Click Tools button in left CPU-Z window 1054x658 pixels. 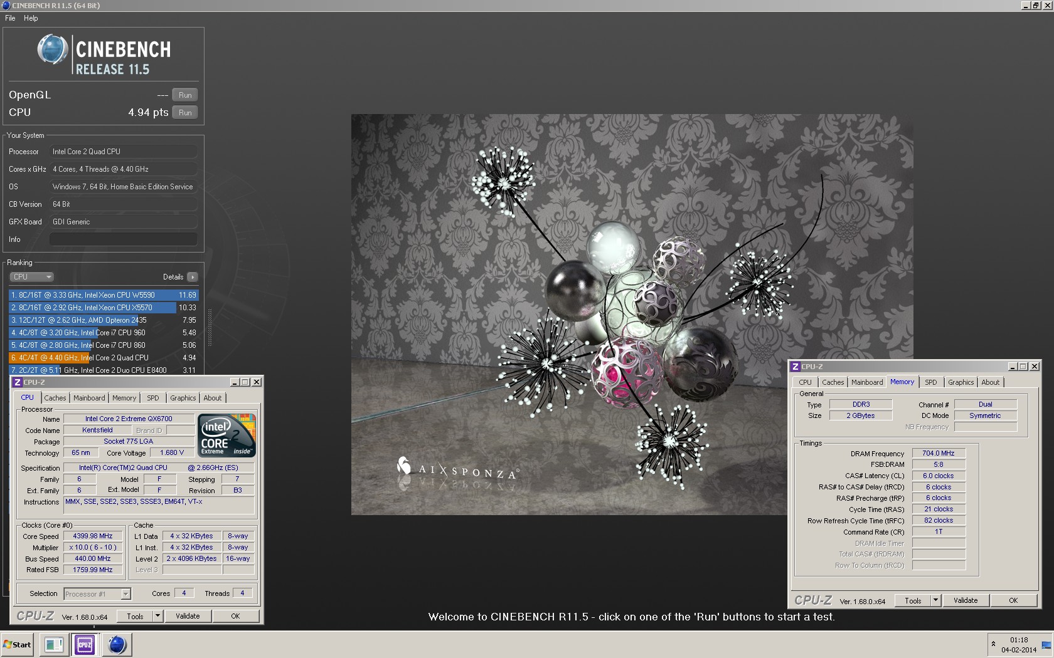click(x=136, y=617)
